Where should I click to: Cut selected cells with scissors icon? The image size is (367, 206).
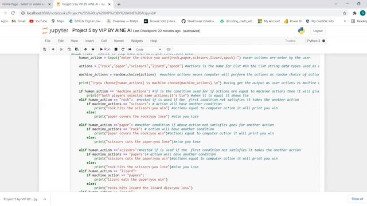coord(61,49)
